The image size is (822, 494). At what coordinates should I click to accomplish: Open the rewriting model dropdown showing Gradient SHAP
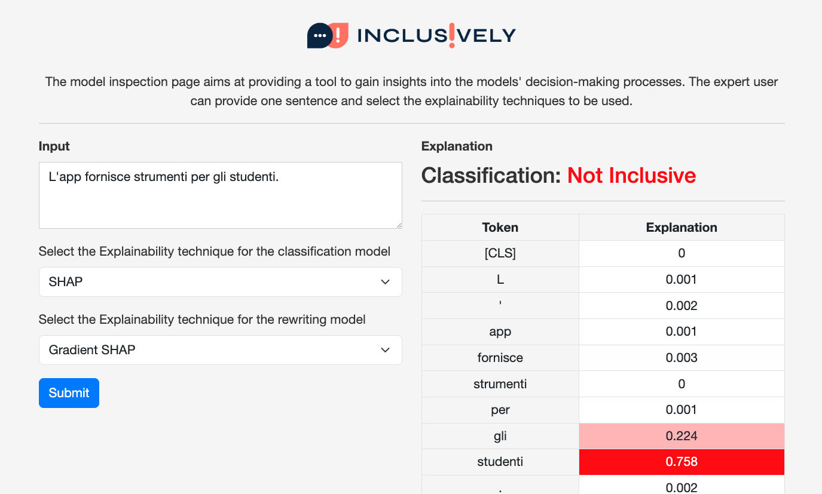(x=221, y=350)
